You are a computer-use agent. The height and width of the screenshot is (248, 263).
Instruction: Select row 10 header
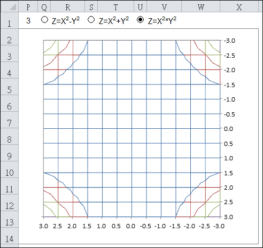[x=9, y=169]
